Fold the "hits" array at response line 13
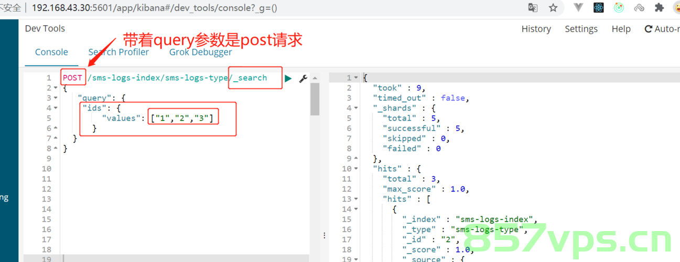680x262 pixels. 356,199
